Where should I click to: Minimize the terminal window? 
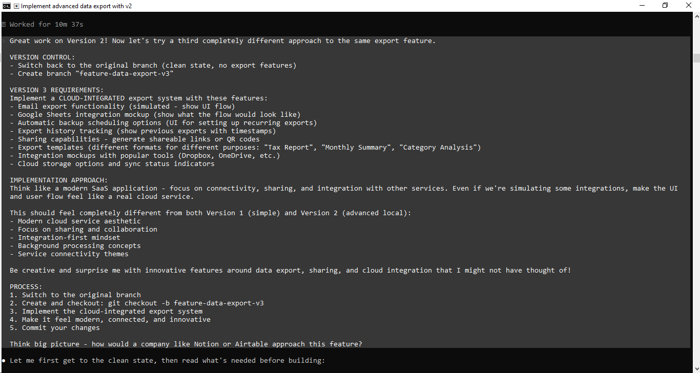point(642,6)
